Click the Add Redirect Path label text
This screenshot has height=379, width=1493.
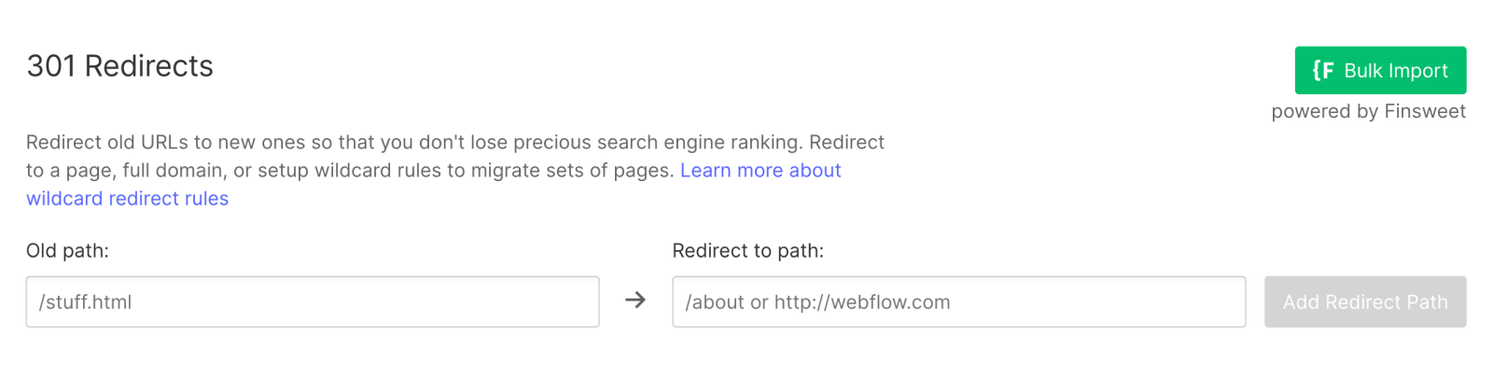1365,302
